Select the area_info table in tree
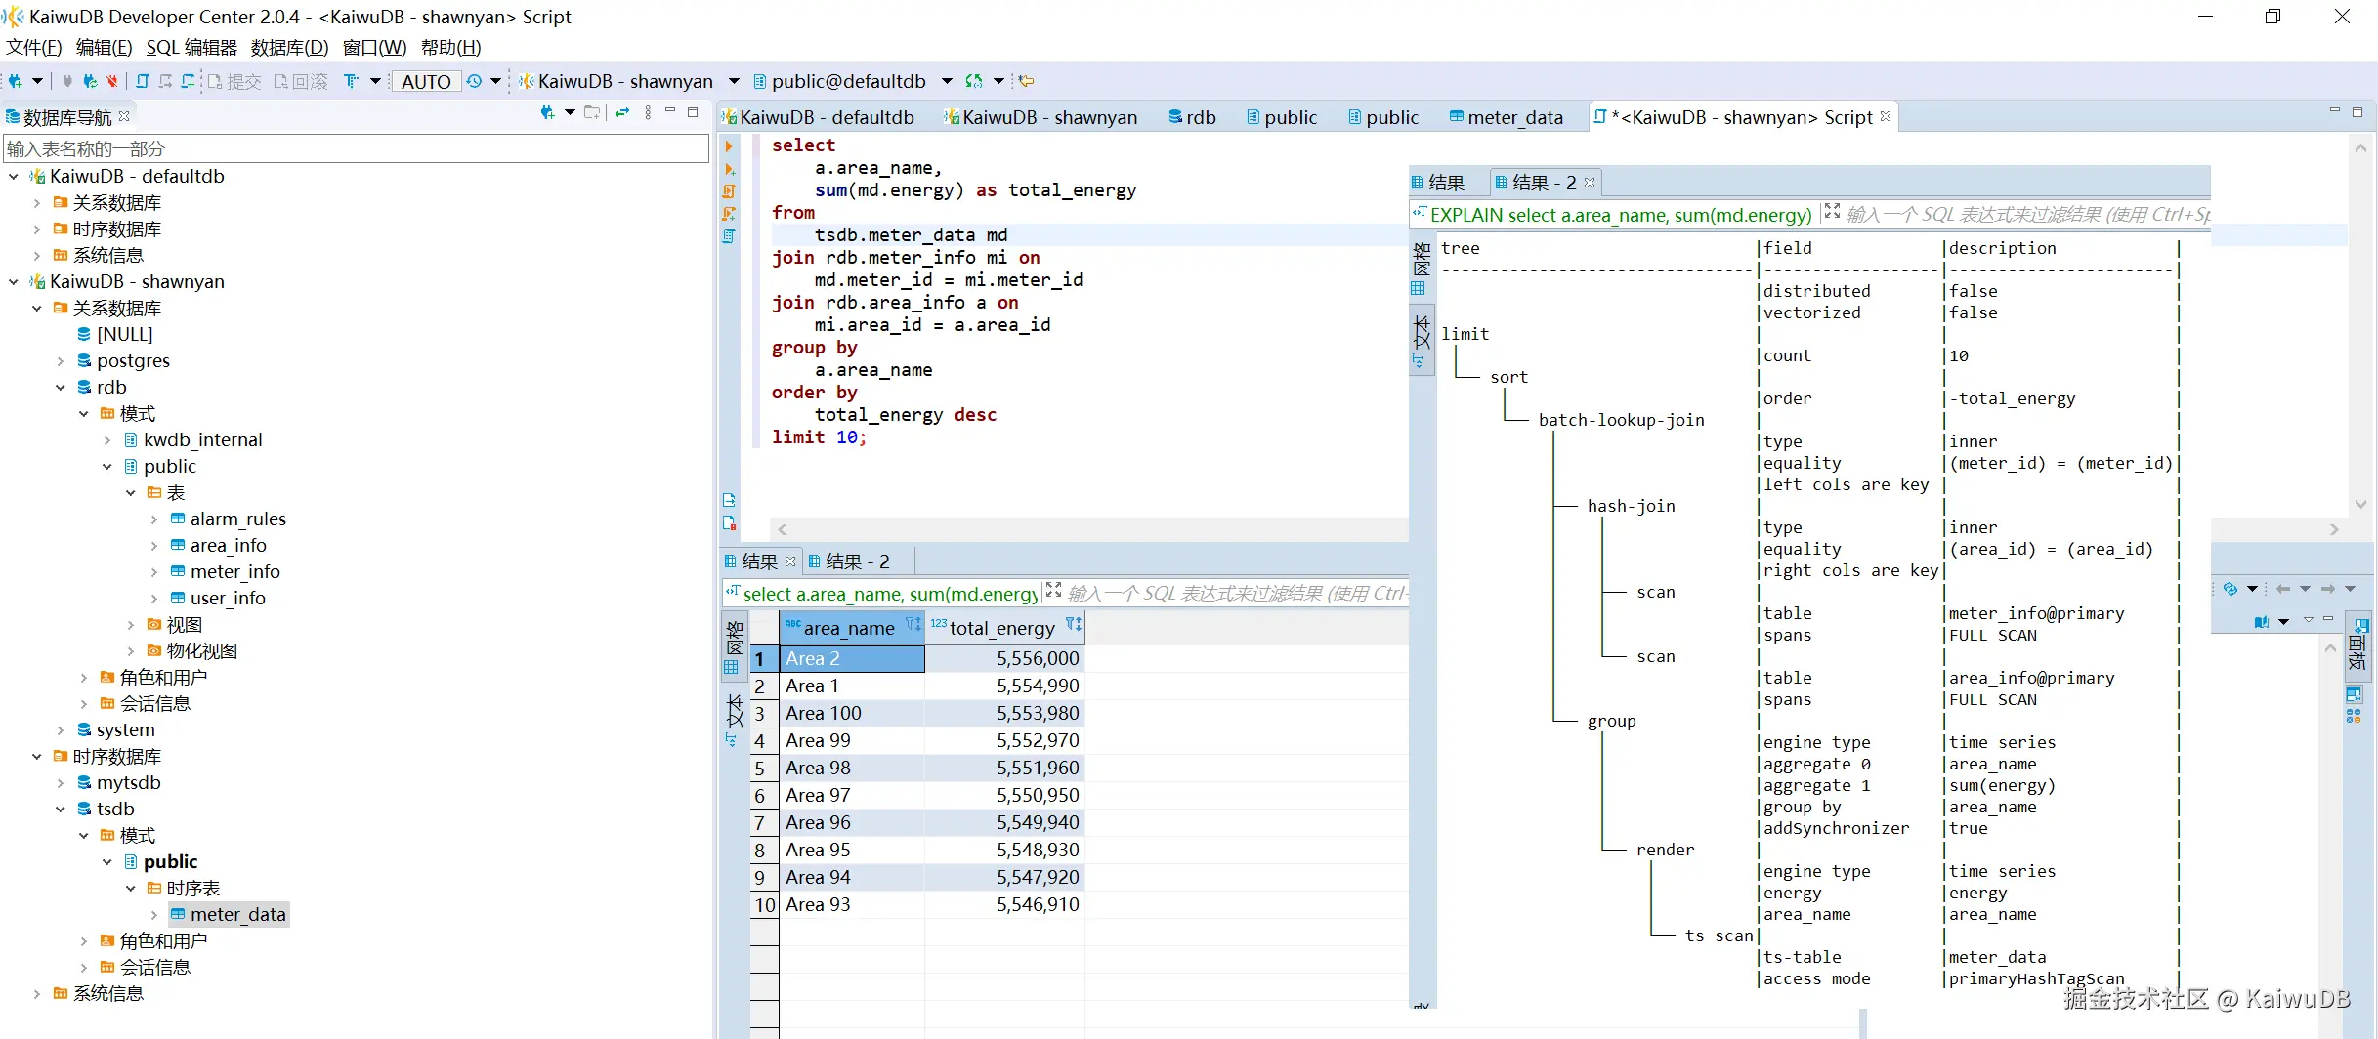 tap(228, 546)
